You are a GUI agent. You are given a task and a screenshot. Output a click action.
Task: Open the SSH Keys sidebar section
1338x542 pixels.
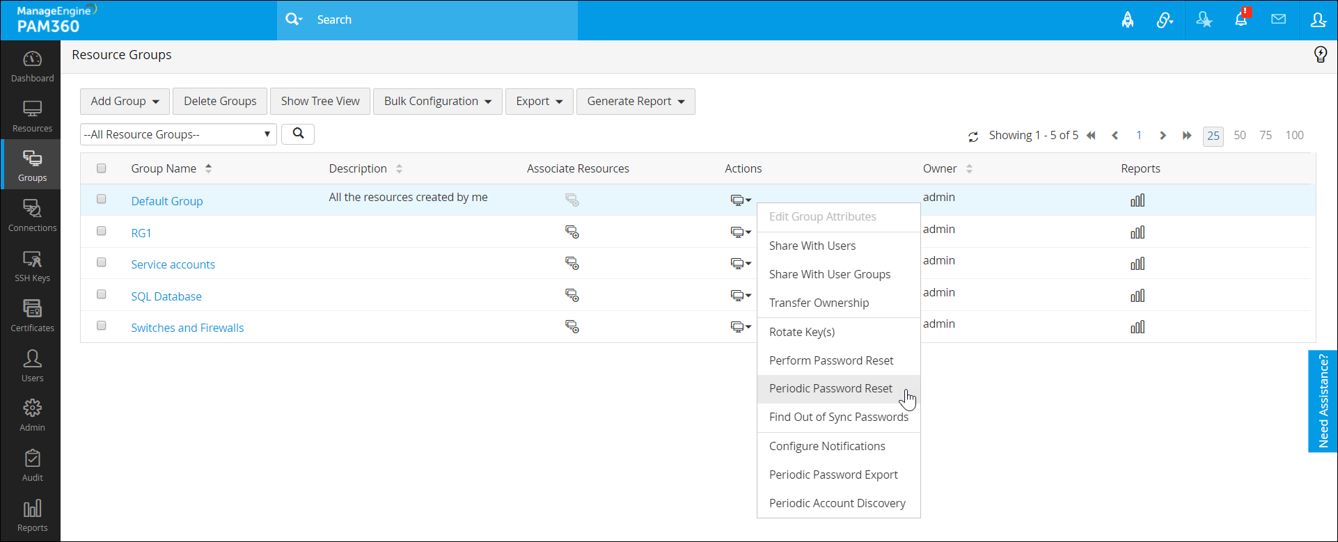tap(32, 266)
